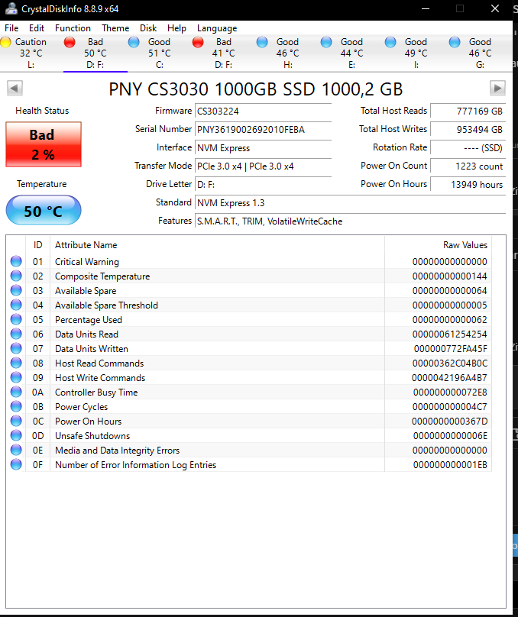The width and height of the screenshot is (518, 617).
Task: Click the blue orb for Available Spare 03
Action: point(16,290)
